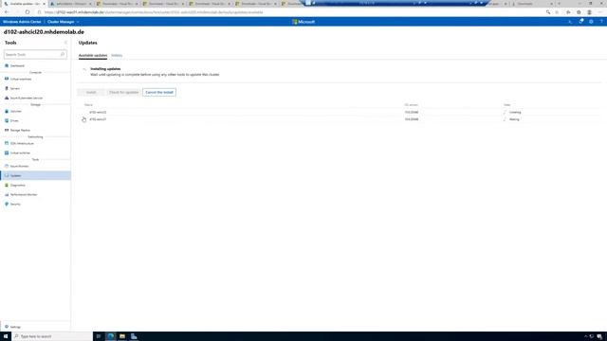Click Installing updates status heading
The height and width of the screenshot is (341, 607).
105,69
